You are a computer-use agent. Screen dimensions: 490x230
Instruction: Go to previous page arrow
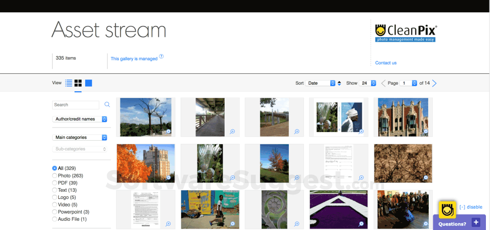click(x=383, y=83)
